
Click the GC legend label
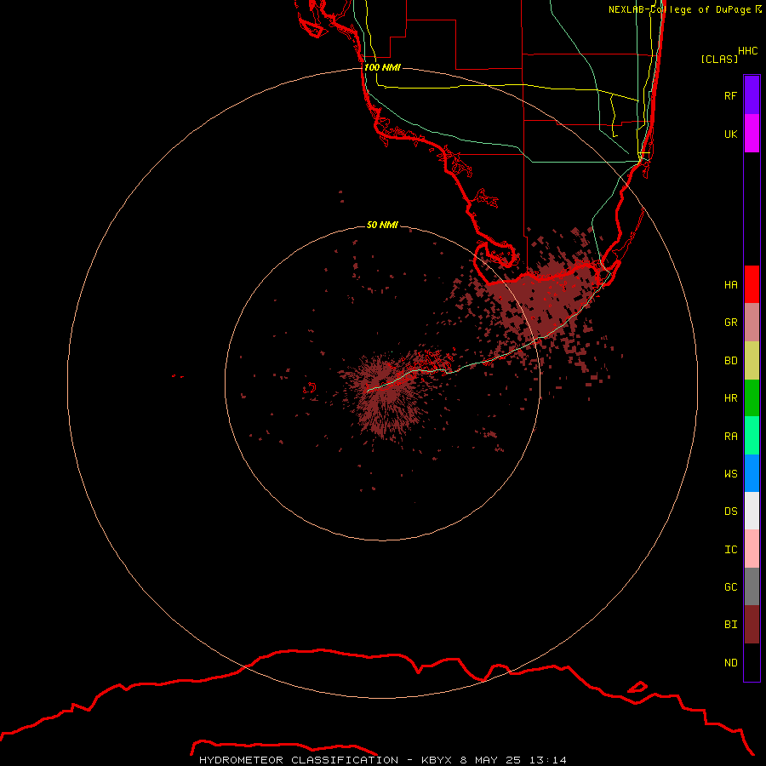(x=730, y=587)
